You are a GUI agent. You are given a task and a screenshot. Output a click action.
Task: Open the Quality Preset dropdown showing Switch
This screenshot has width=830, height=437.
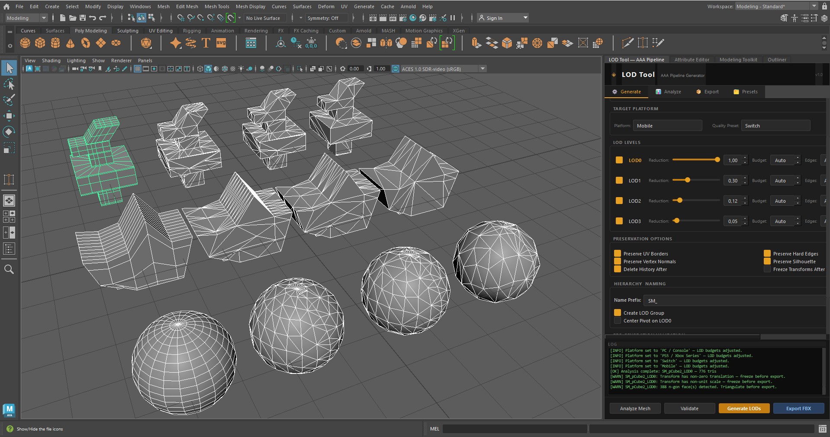pos(775,126)
